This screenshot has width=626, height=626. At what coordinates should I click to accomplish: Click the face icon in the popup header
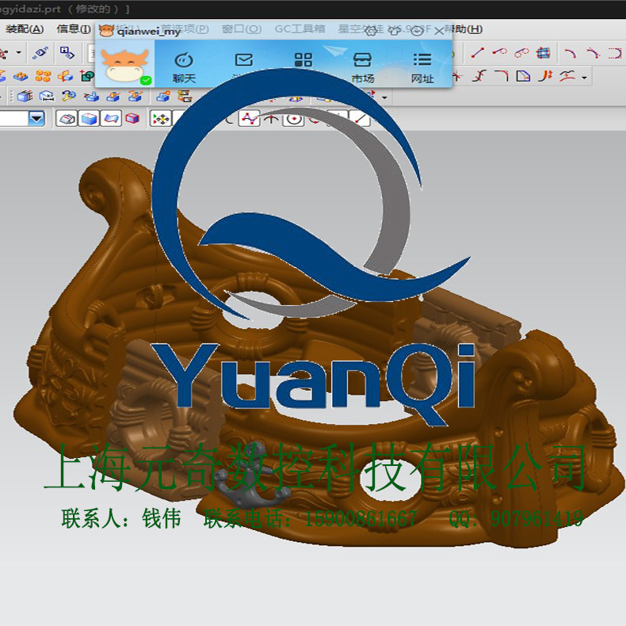click(417, 31)
